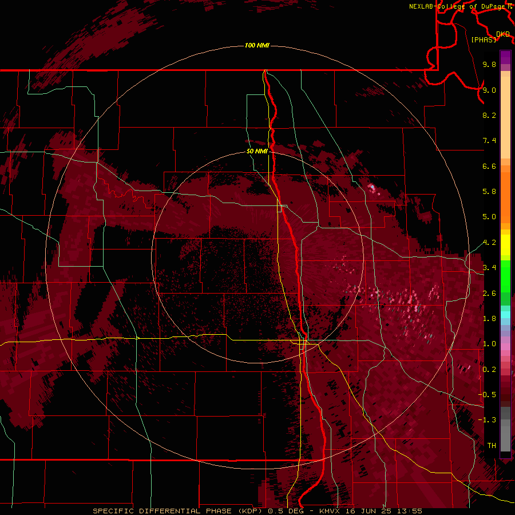Click the 4.2 value on the color scale
This screenshot has height=515, width=515.
tap(489, 243)
